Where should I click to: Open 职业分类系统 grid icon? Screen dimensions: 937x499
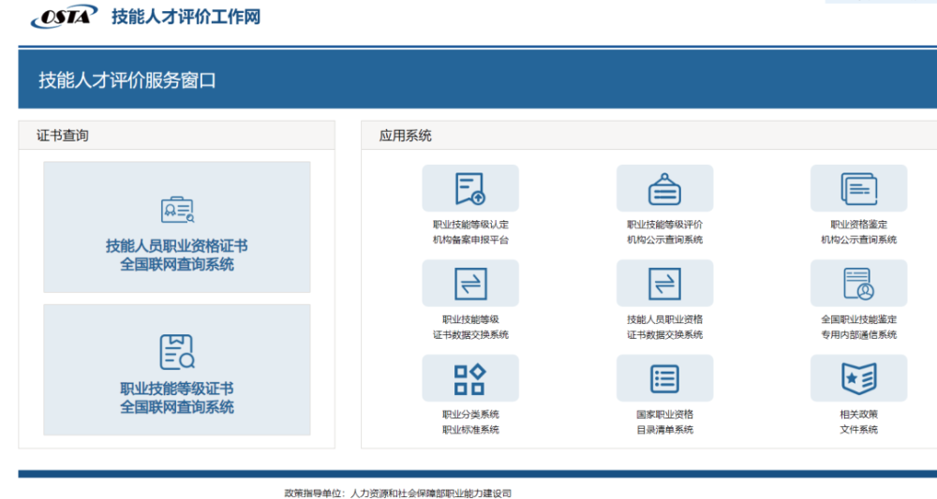[x=470, y=378]
